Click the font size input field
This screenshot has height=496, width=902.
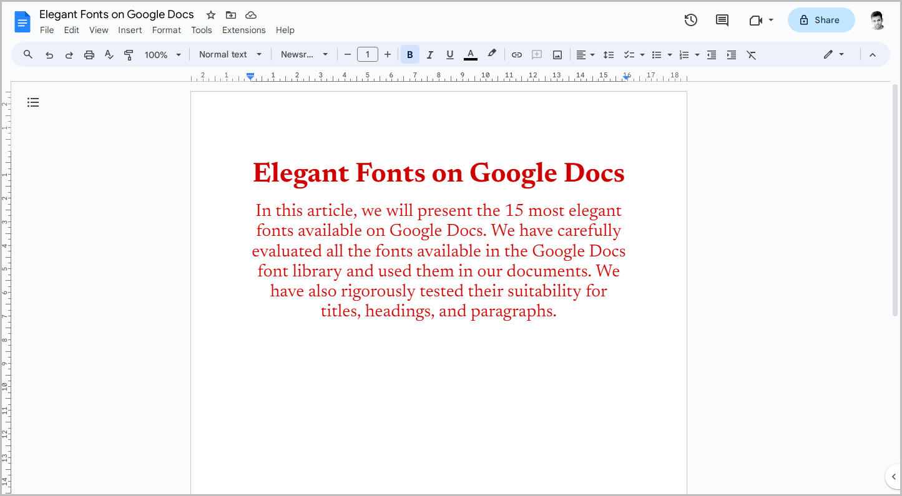(x=368, y=54)
